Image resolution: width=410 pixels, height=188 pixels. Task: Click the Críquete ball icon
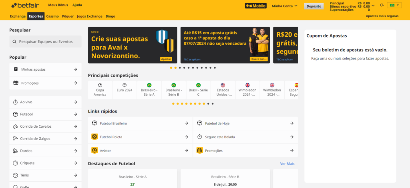pyautogui.click(x=16, y=163)
